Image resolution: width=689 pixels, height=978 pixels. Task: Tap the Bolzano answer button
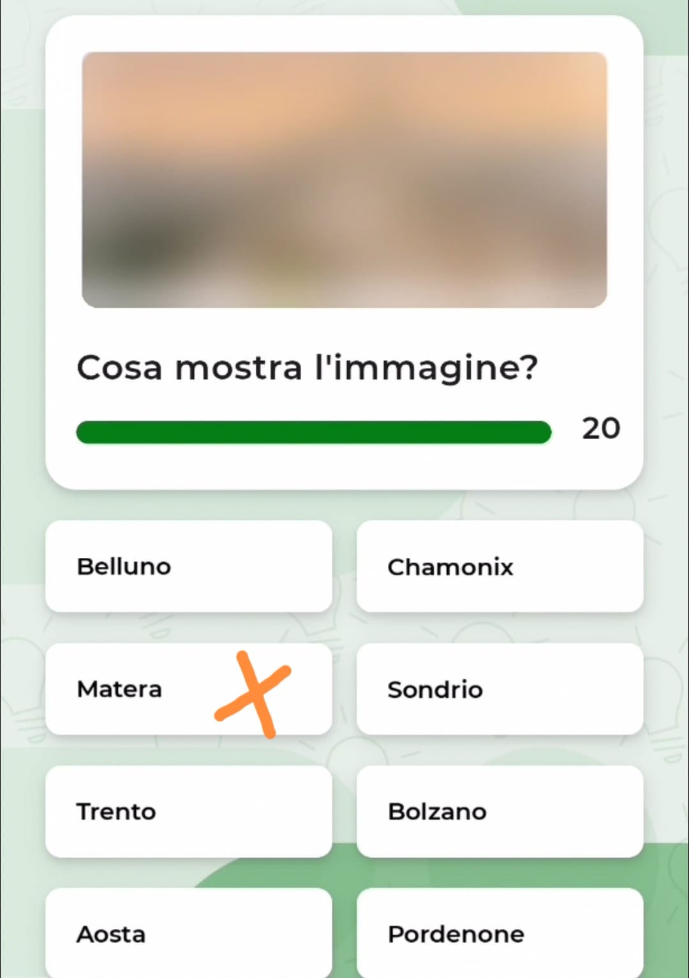[500, 811]
